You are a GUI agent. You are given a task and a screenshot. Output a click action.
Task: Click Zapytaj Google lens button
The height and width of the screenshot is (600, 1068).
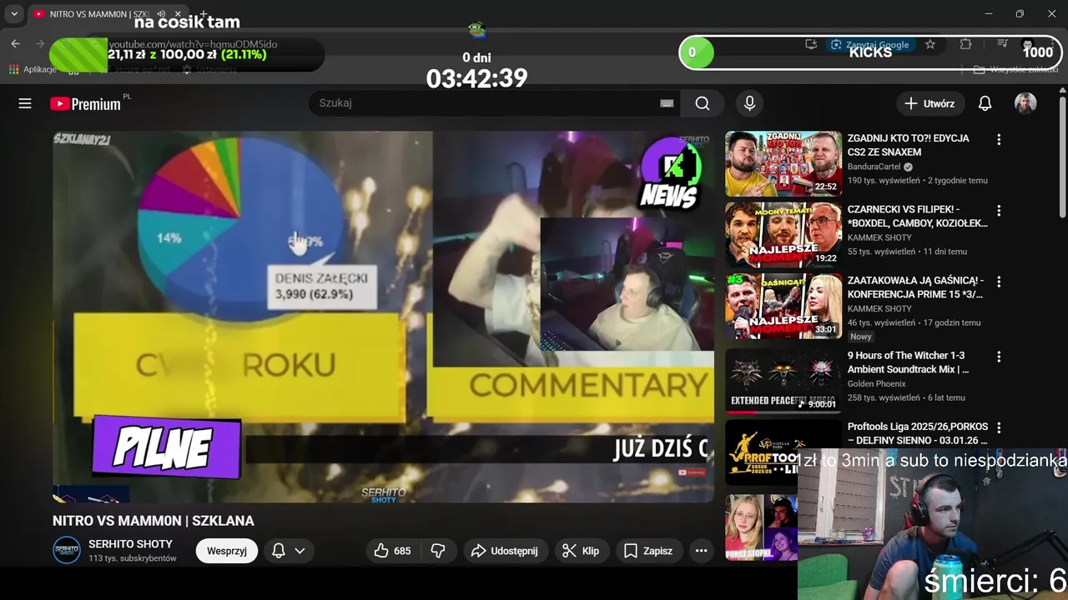coord(870,44)
